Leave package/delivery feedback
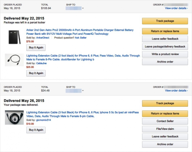The height and width of the screenshot is (152, 192). pos(165,46)
